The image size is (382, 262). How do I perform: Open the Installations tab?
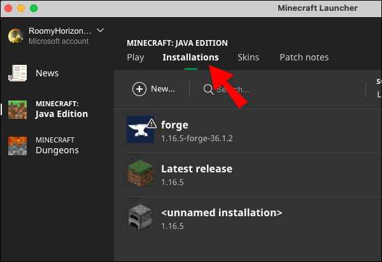[x=190, y=57]
